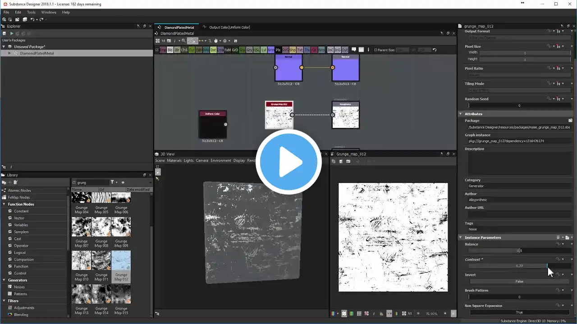577x324 pixels.
Task: Collapse the Instance Parameters section
Action: click(x=460, y=238)
